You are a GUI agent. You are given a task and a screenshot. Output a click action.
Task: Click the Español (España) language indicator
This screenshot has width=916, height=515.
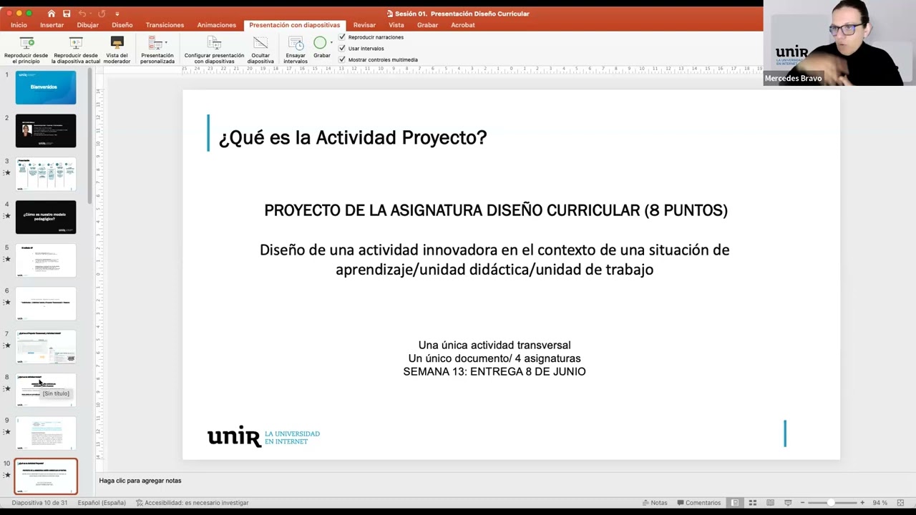pyautogui.click(x=102, y=503)
